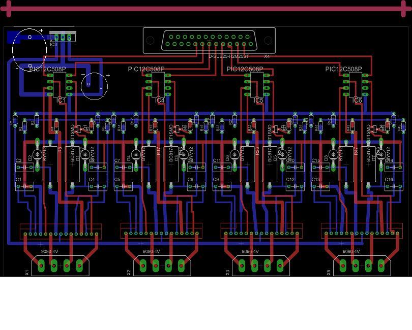The width and height of the screenshot is (412, 330).
Task: Click the IC3 regulator label
Action: [x=53, y=45]
